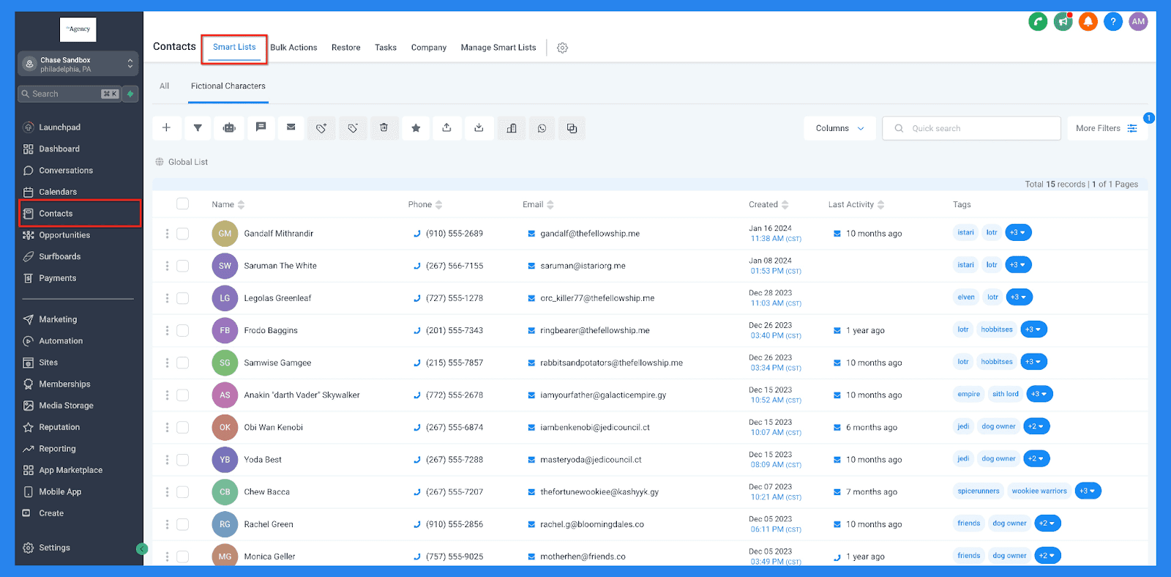Open the Columns dropdown
Image resolution: width=1171 pixels, height=577 pixels.
[839, 128]
